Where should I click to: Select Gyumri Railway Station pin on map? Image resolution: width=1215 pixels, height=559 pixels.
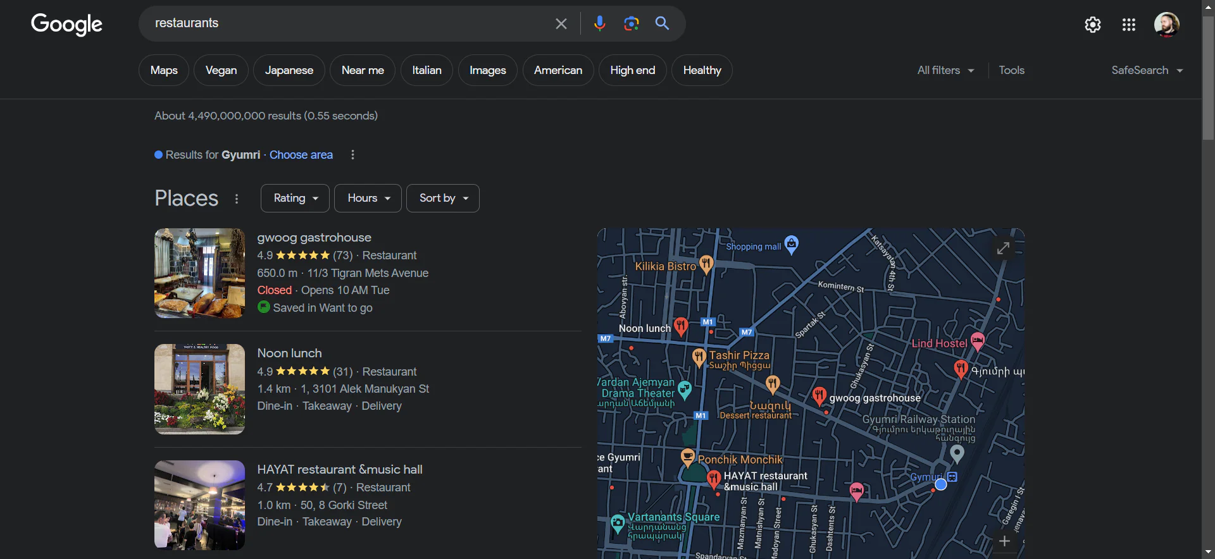957,453
